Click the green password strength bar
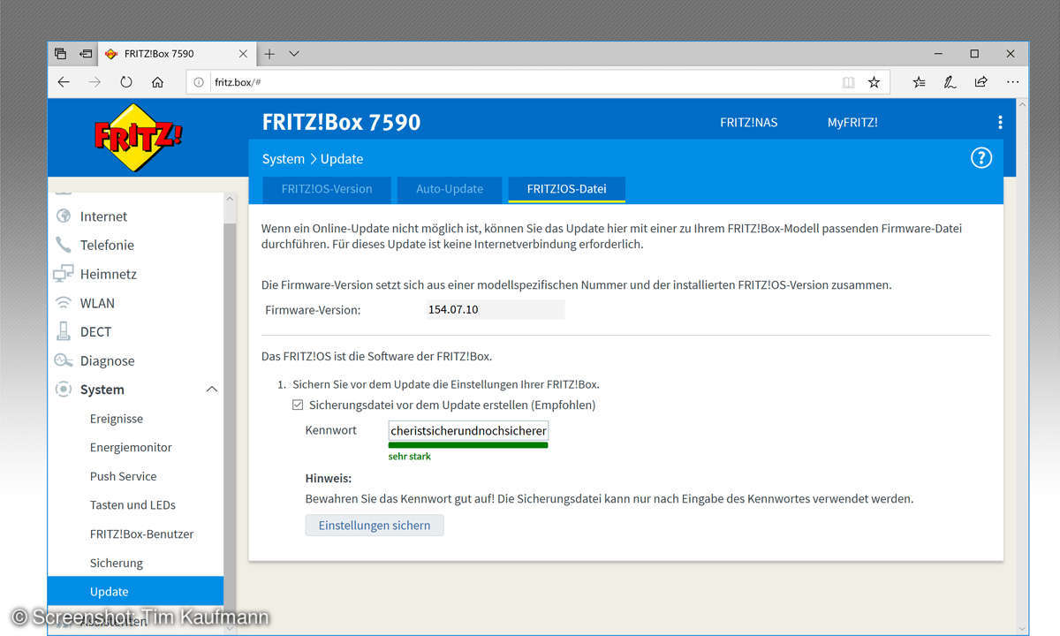The height and width of the screenshot is (636, 1060). 468,445
